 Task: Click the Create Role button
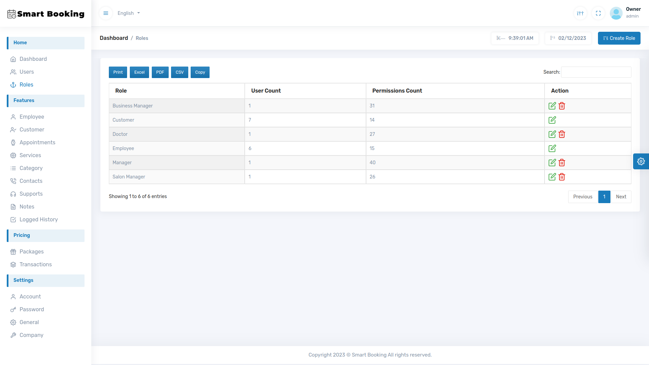[619, 38]
